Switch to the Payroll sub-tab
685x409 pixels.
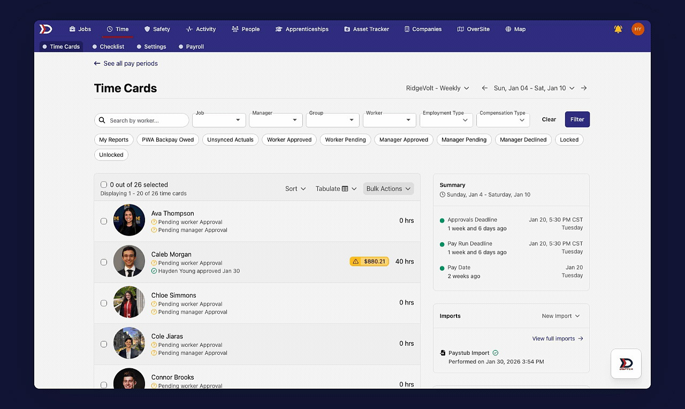pos(191,47)
